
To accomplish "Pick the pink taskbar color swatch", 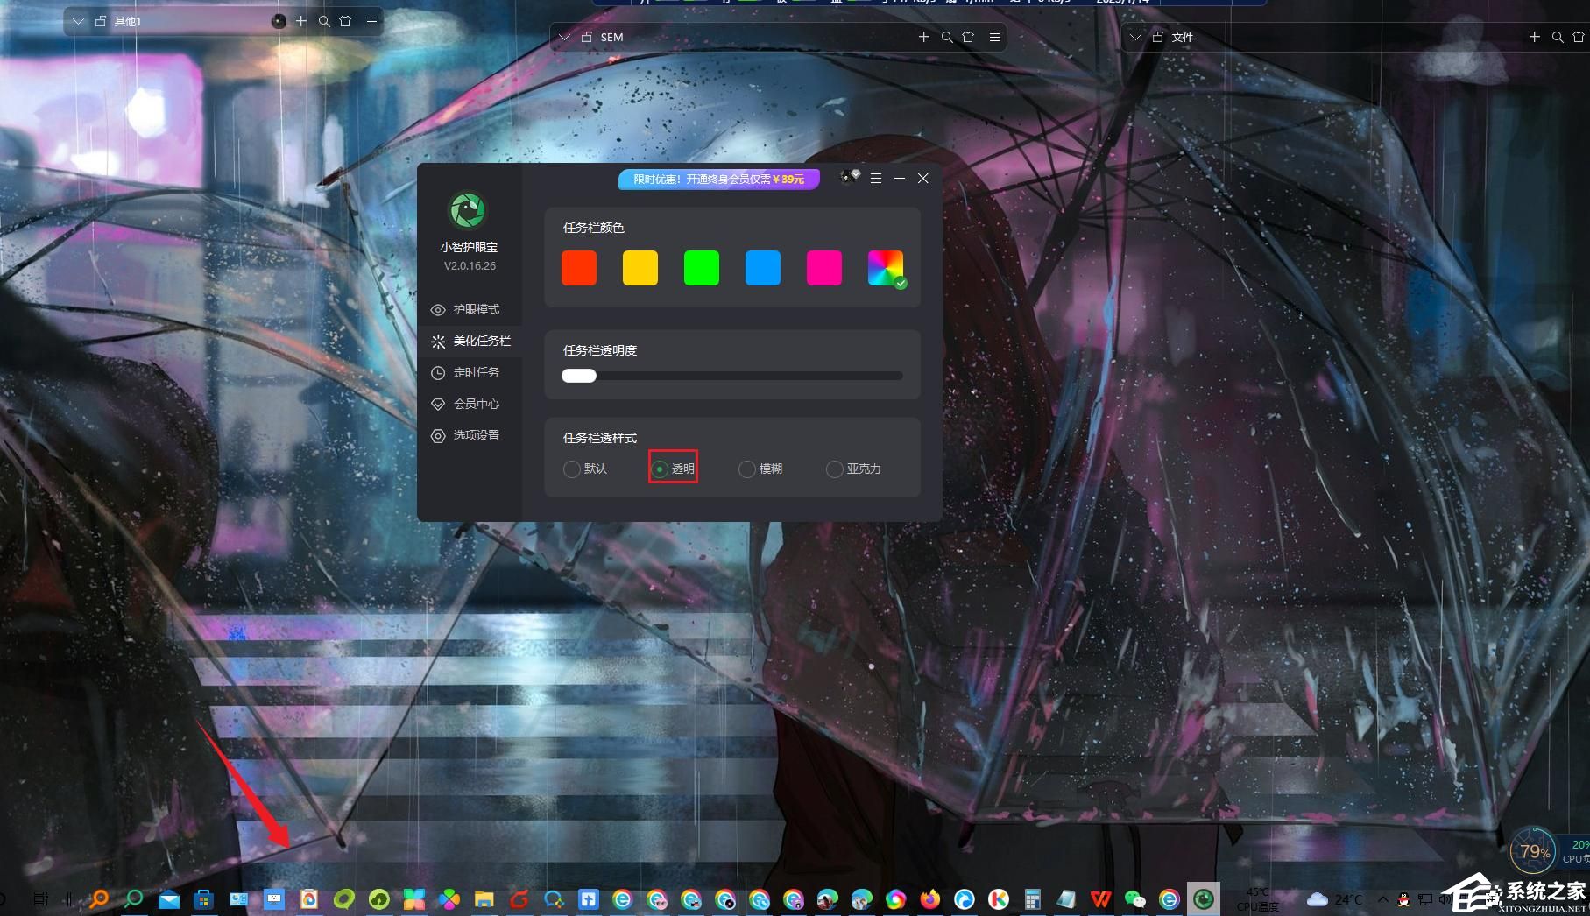I will click(824, 268).
